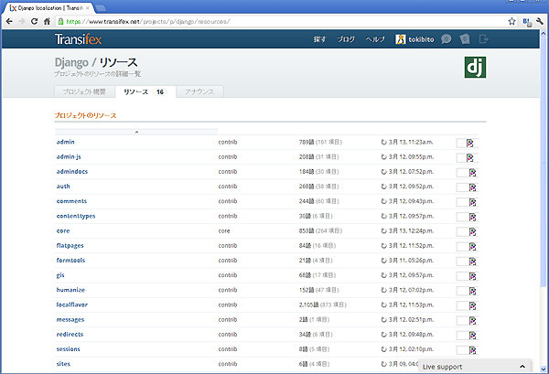Open a new browser tab
Viewport: 549px width, 374px height.
pyautogui.click(x=101, y=8)
